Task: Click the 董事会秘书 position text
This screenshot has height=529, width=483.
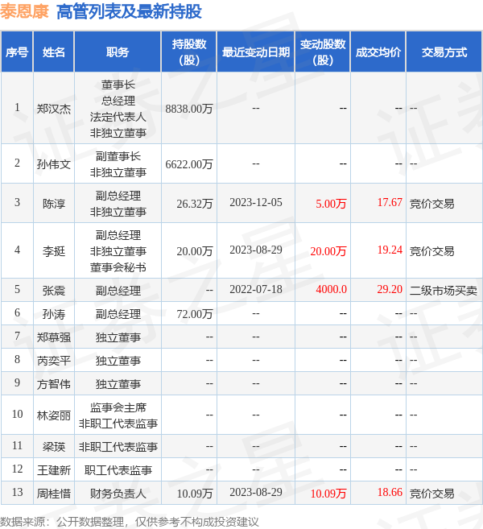Action: coord(118,267)
